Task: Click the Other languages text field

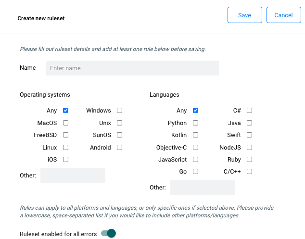Action: pos(203,188)
